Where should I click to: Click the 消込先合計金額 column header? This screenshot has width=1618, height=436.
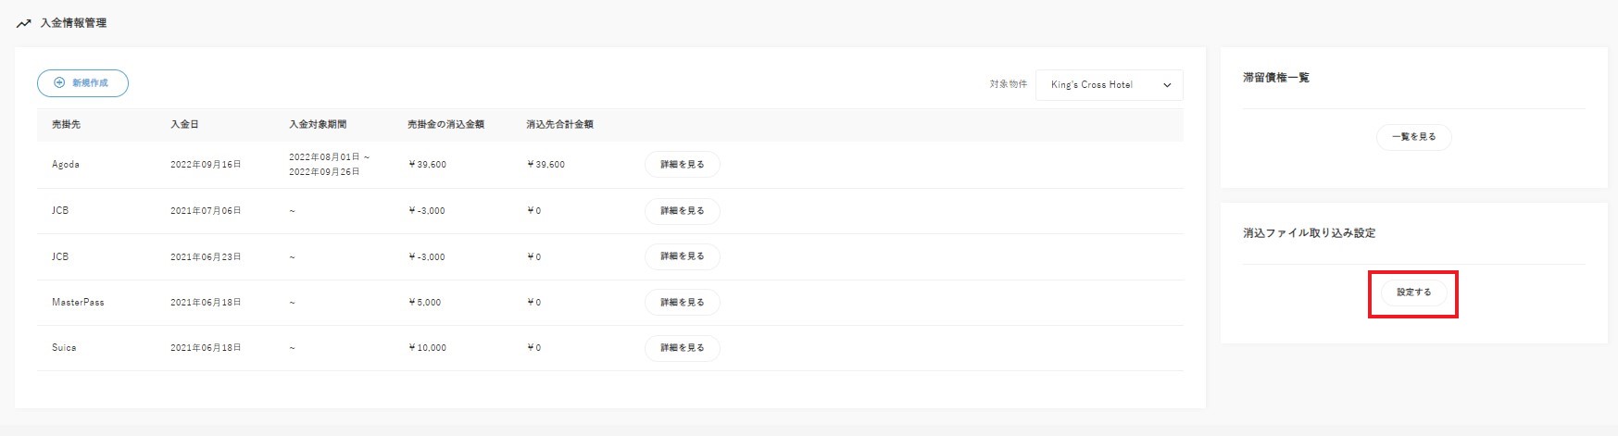point(559,124)
